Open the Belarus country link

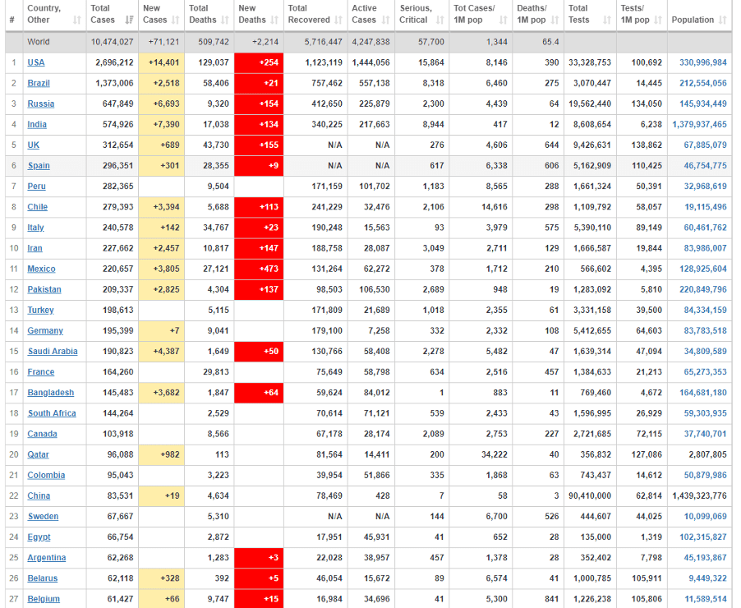[43, 578]
